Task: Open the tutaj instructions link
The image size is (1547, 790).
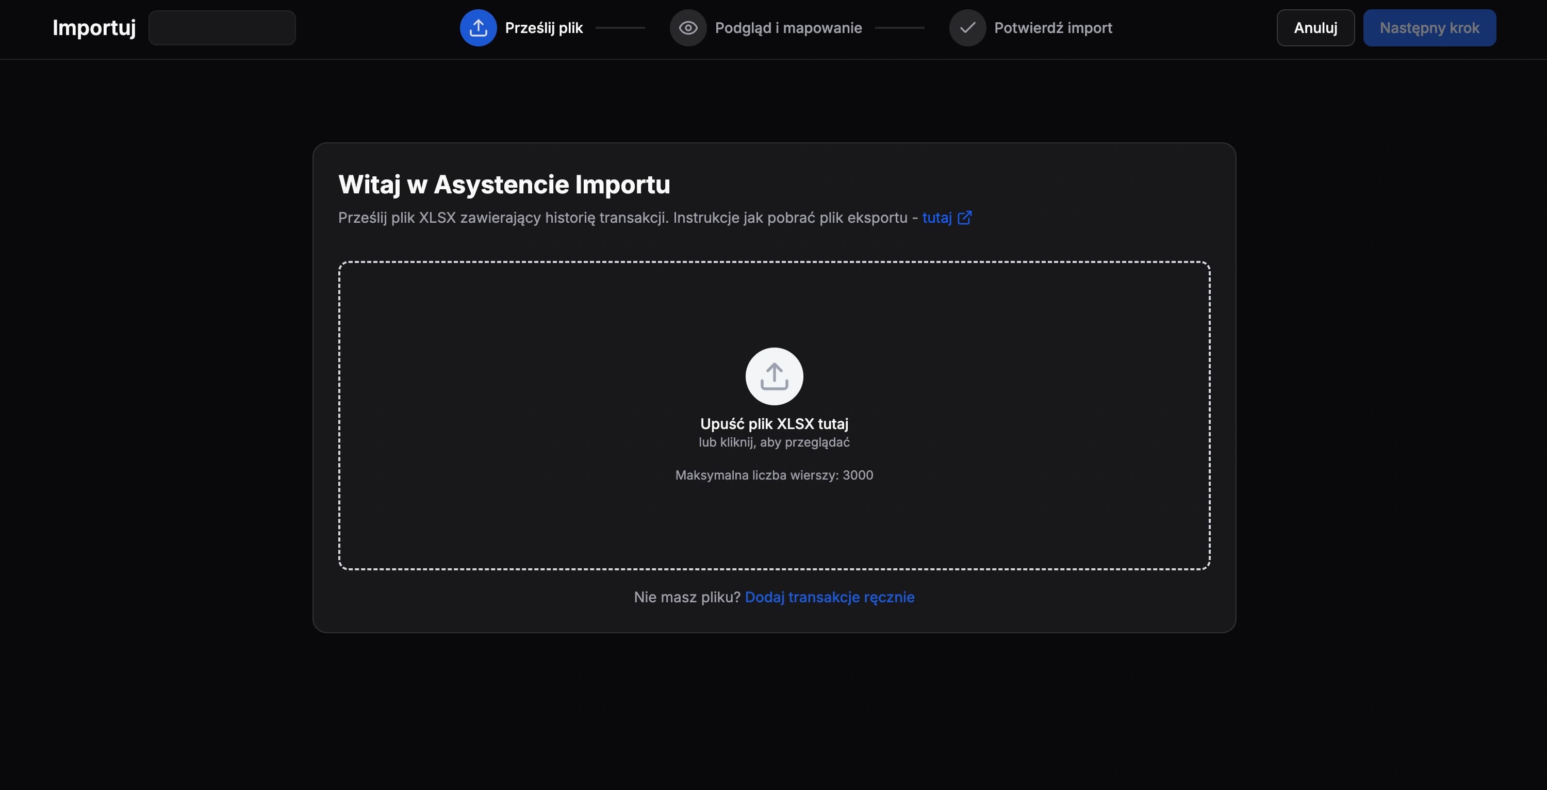Action: click(x=936, y=218)
